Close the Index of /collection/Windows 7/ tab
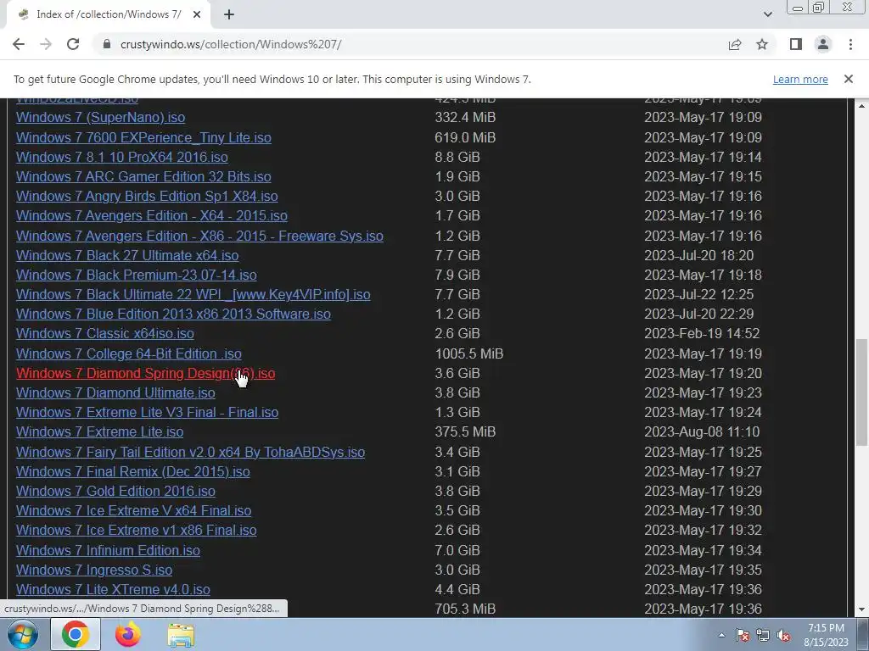Screen dimensions: 869x651 [x=197, y=14]
